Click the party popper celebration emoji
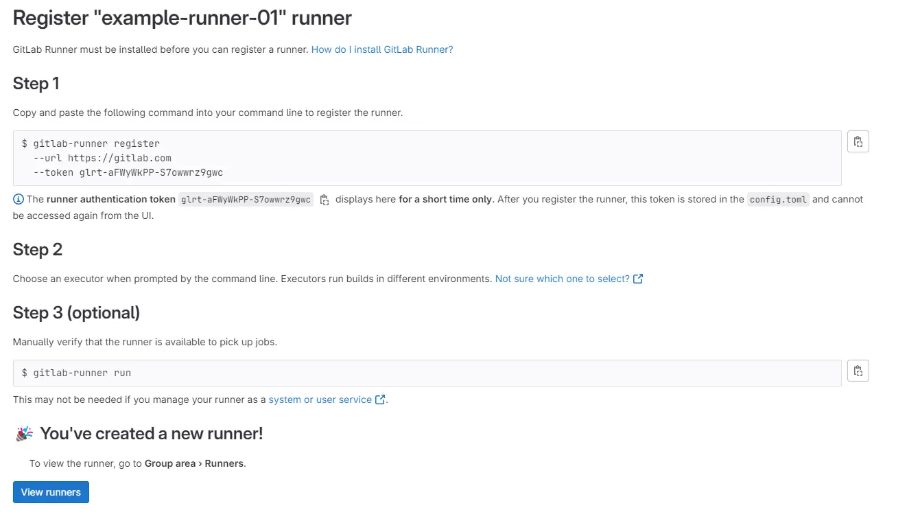The height and width of the screenshot is (521, 920). [x=24, y=434]
